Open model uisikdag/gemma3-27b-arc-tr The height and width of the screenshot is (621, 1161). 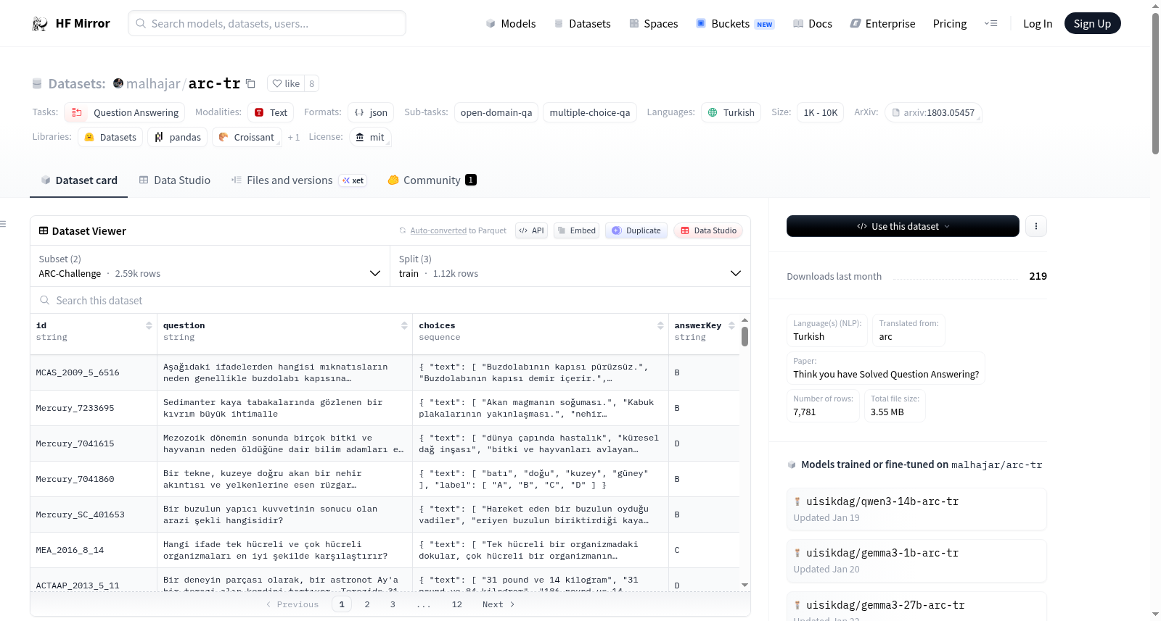[916, 607]
